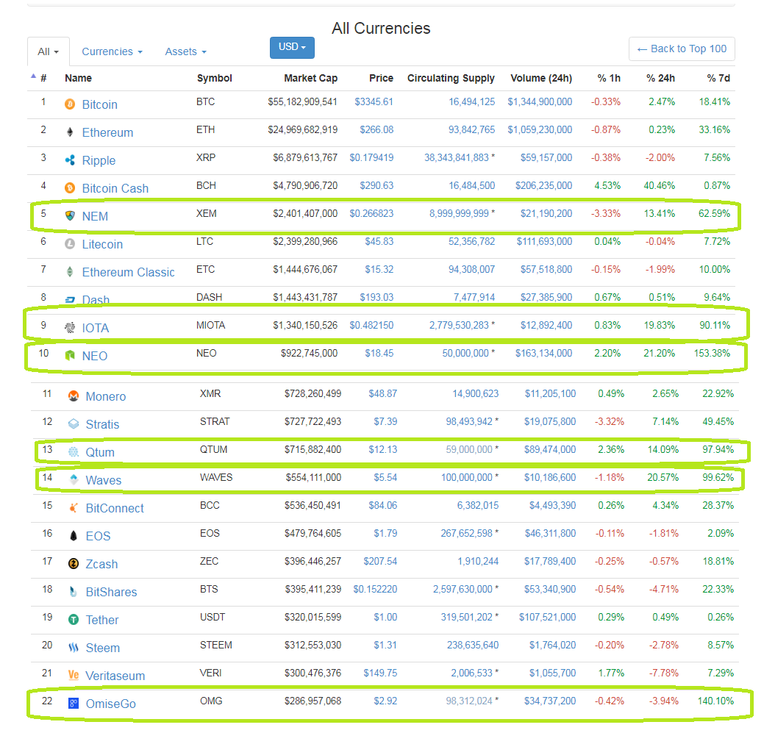Sort by Circulating Supply header

(x=451, y=78)
